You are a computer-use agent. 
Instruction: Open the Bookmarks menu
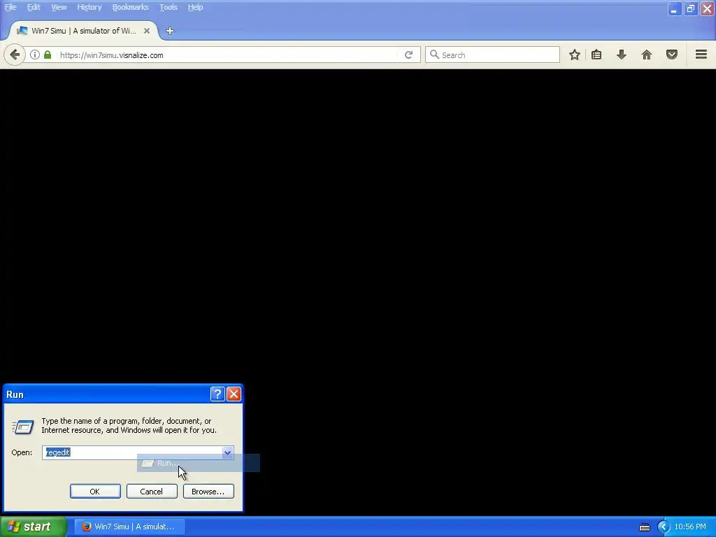coord(131,7)
